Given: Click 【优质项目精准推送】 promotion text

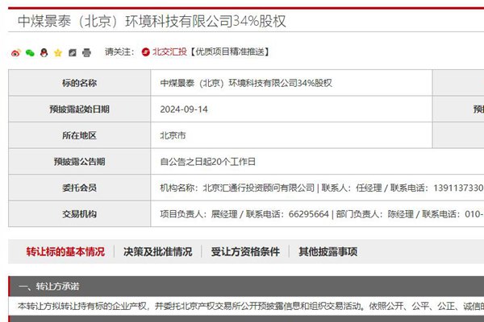Looking at the screenshot, I should [x=228, y=52].
